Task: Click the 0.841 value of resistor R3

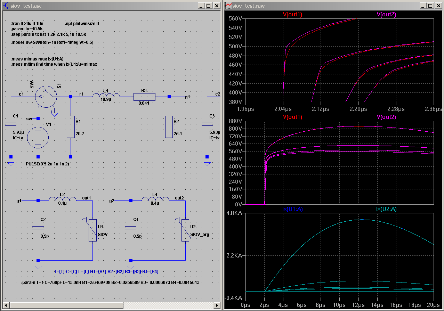Action: (x=144, y=103)
